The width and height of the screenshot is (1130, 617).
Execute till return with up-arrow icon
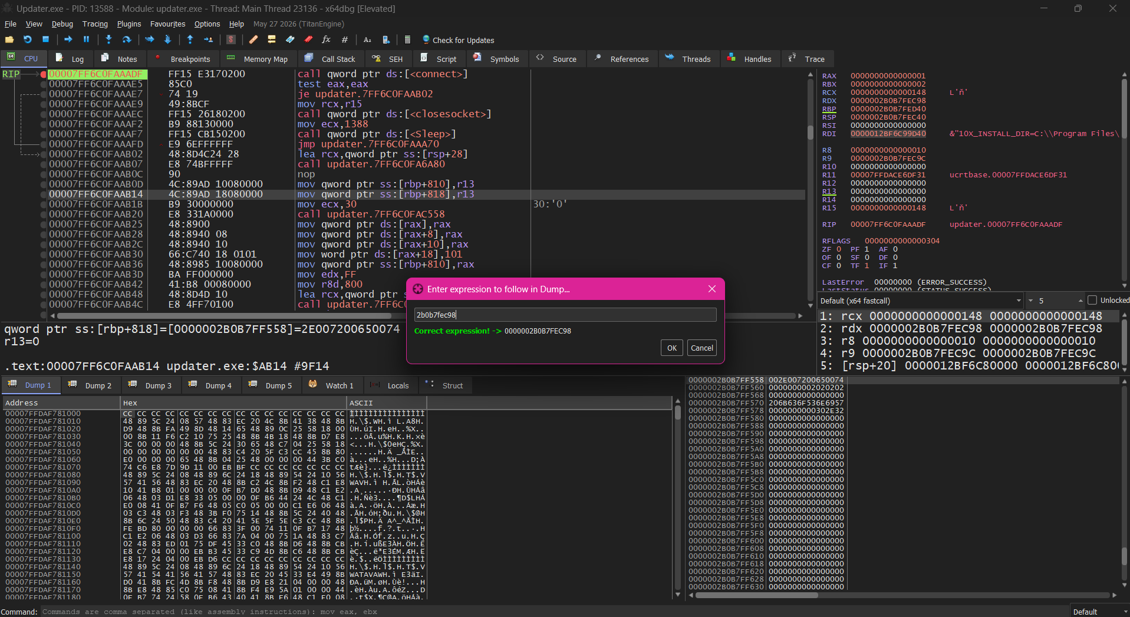click(190, 39)
